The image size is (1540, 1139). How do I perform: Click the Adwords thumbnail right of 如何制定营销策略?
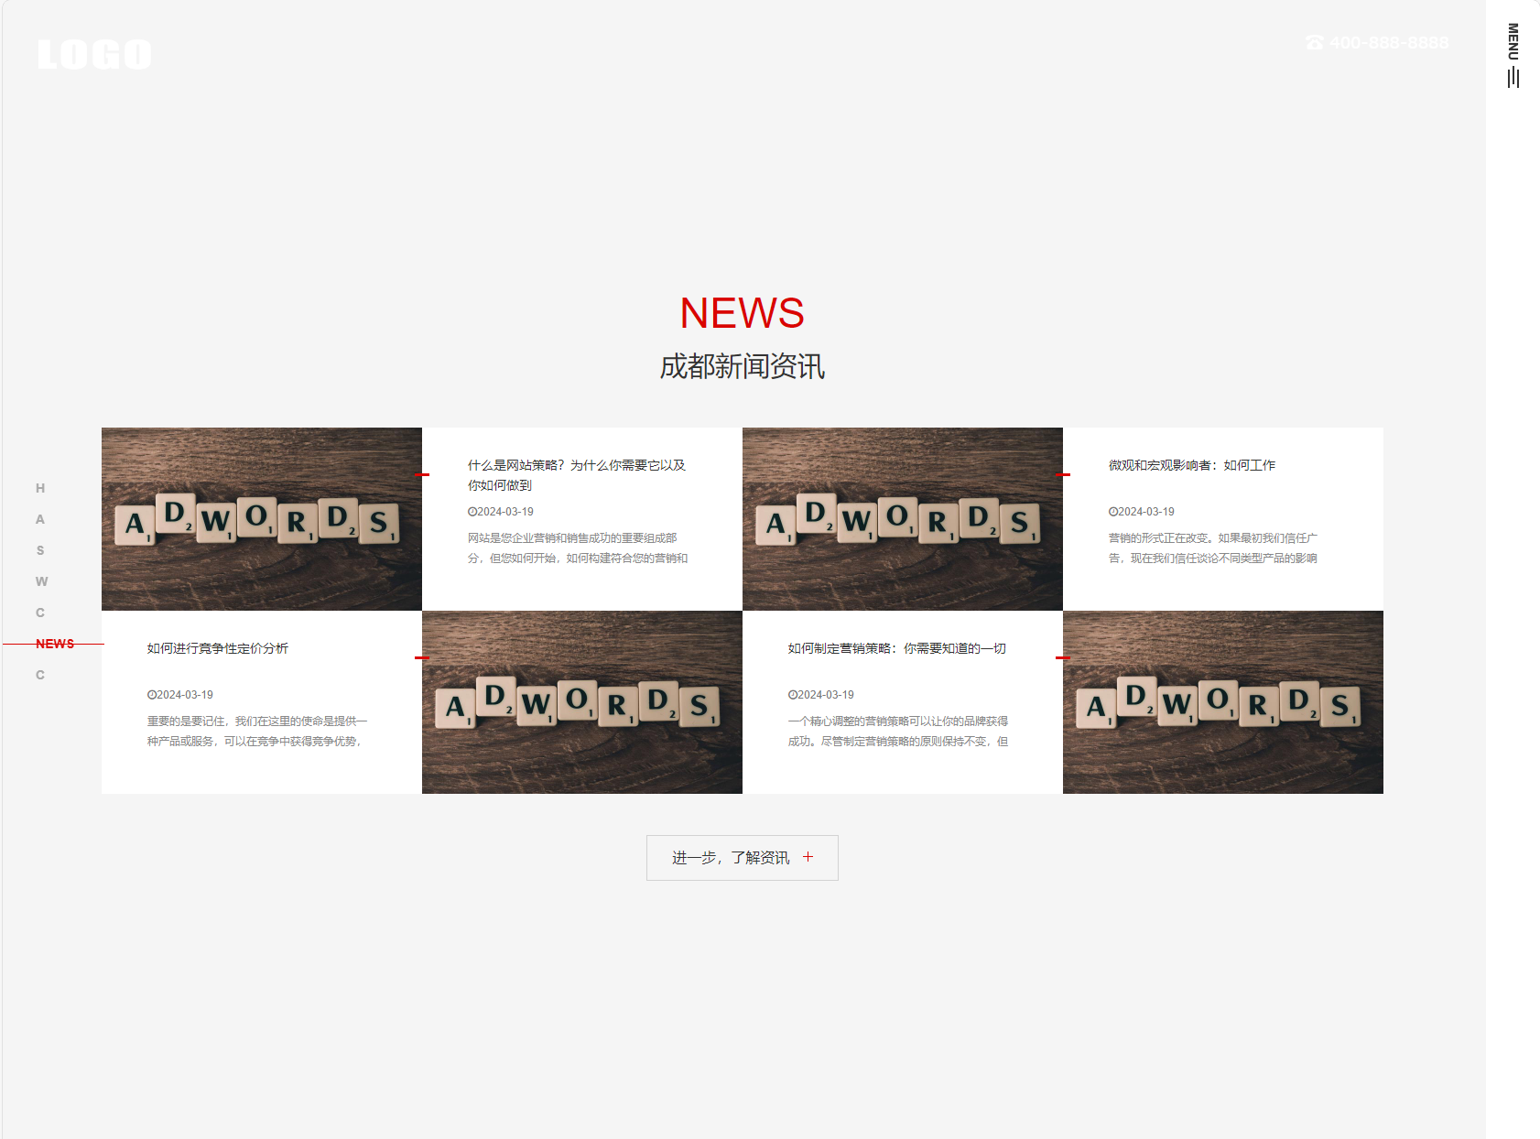tap(1223, 702)
